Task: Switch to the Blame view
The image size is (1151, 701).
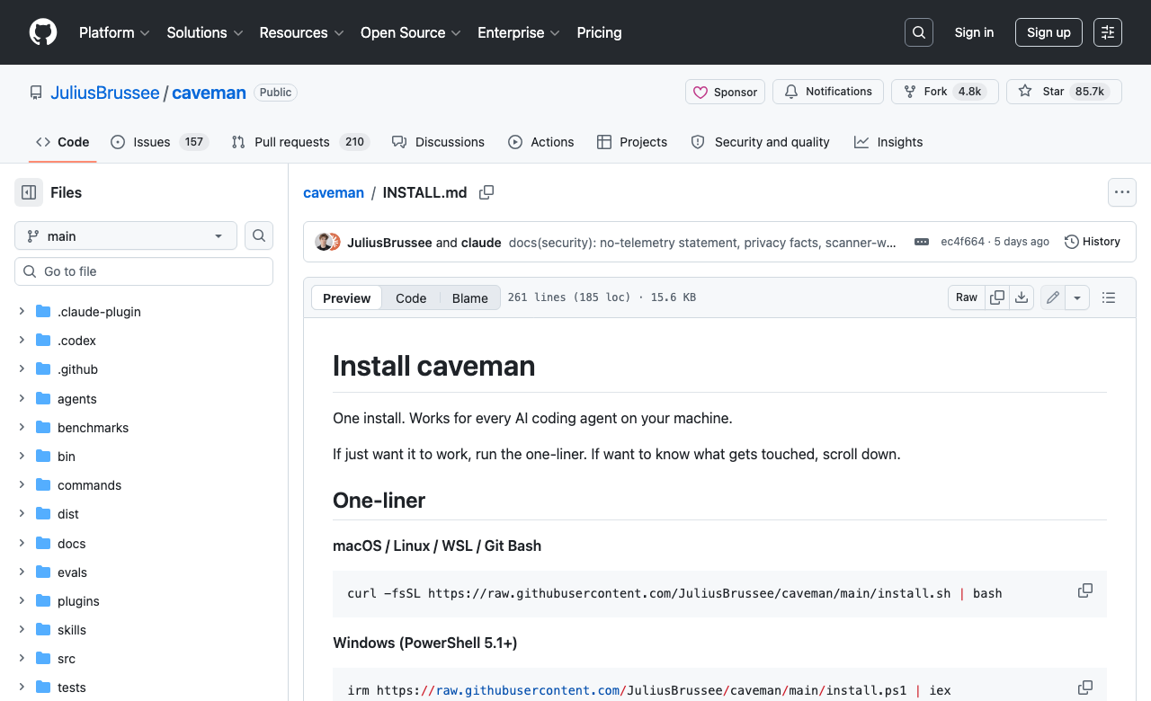Action: (469, 298)
